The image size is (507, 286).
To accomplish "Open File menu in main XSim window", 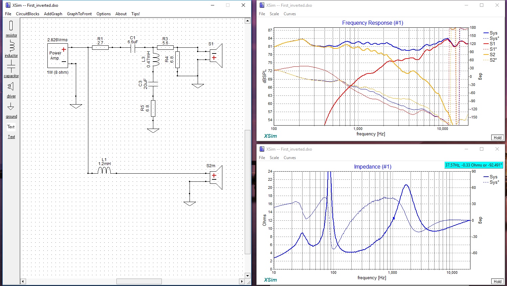I will pos(8,14).
